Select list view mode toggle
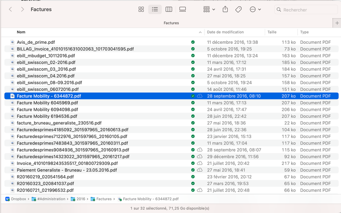Viewport: 341px width, 213px height. 155,9
